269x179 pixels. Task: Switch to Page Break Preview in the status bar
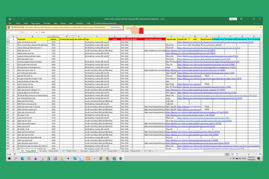tap(237, 154)
